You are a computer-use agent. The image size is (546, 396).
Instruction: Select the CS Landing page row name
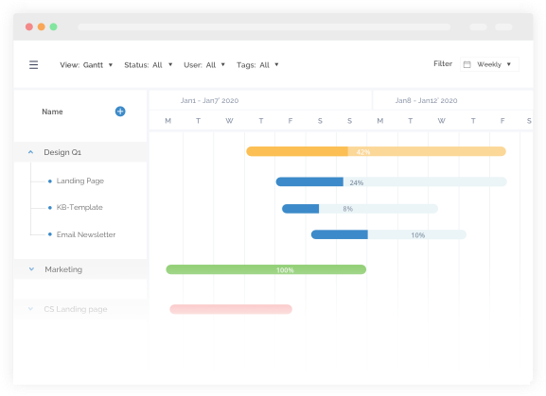75,309
